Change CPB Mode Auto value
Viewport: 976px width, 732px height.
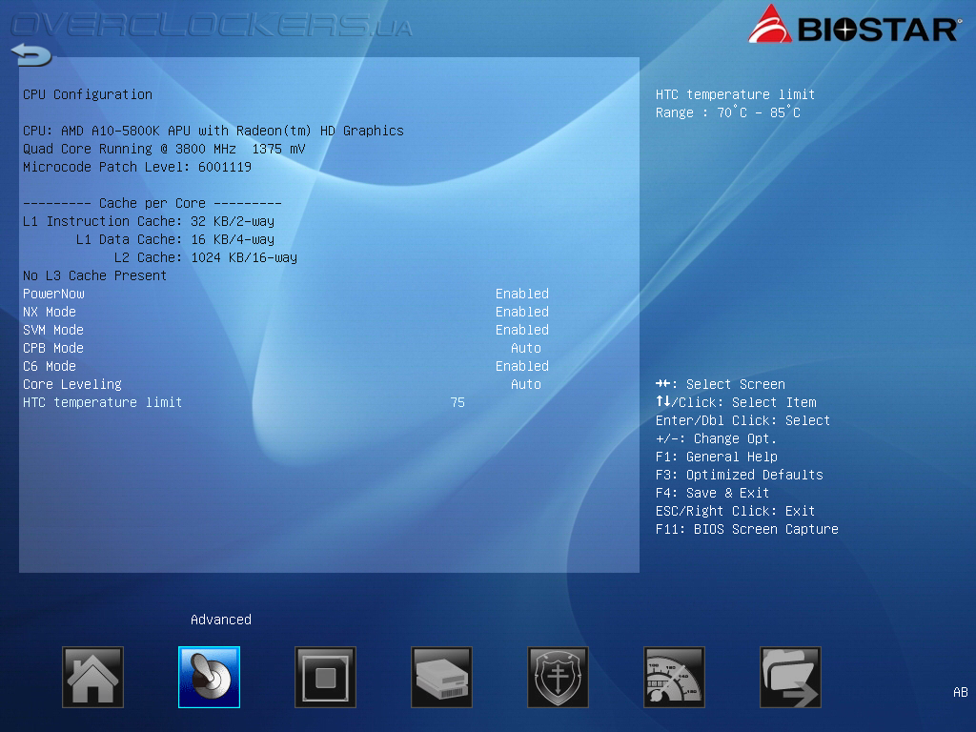pos(526,348)
